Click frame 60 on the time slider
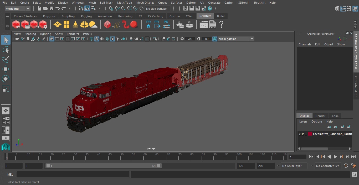The height and width of the screenshot is (185, 359). 145,157
